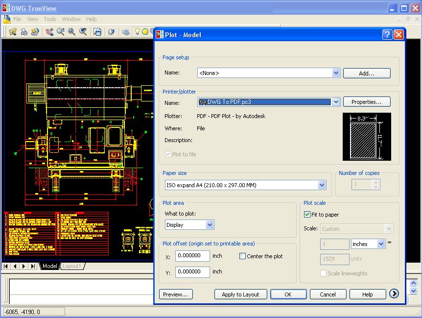Click the Number of copies field
Screen dimensions: 422x318
362,184
